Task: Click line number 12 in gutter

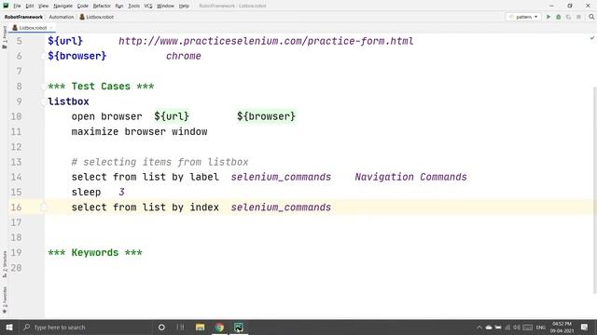Action: pyautogui.click(x=16, y=147)
